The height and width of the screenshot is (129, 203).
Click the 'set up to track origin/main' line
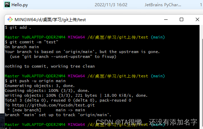[x=58, y=115]
